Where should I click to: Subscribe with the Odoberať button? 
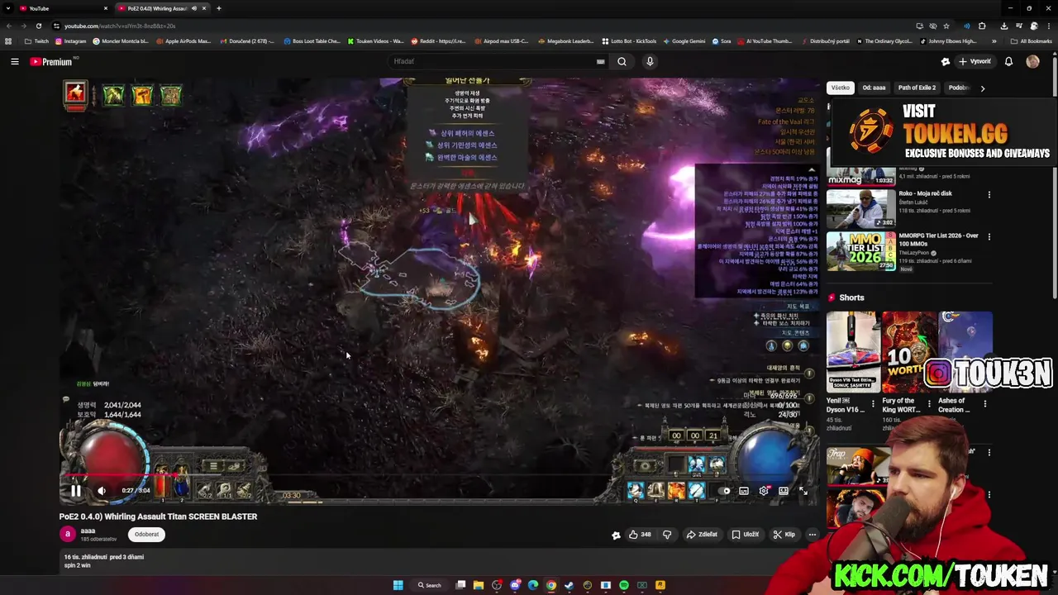pyautogui.click(x=146, y=534)
